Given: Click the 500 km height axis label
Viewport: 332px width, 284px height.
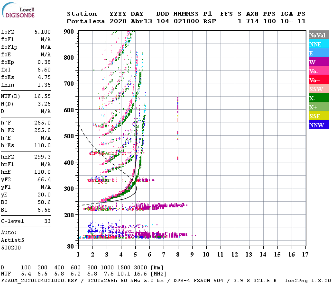Looking at the screenshot, I should click(x=69, y=136).
